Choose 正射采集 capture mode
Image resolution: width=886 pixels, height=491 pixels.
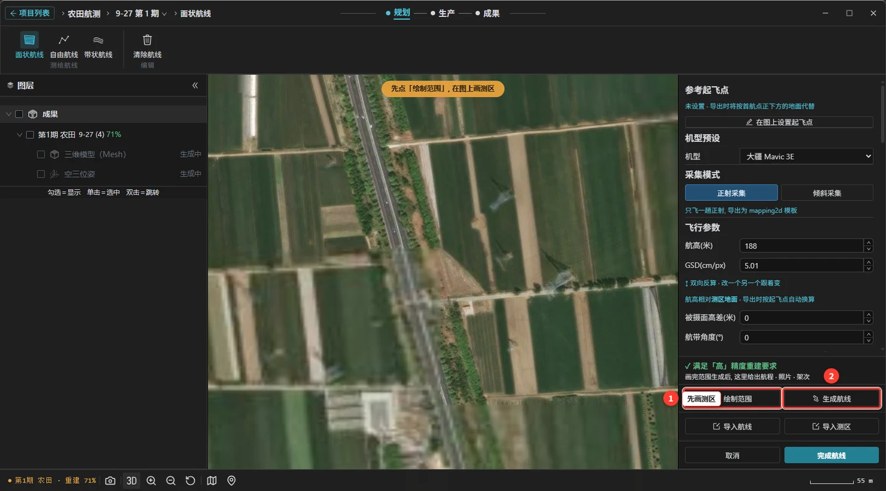click(x=732, y=193)
